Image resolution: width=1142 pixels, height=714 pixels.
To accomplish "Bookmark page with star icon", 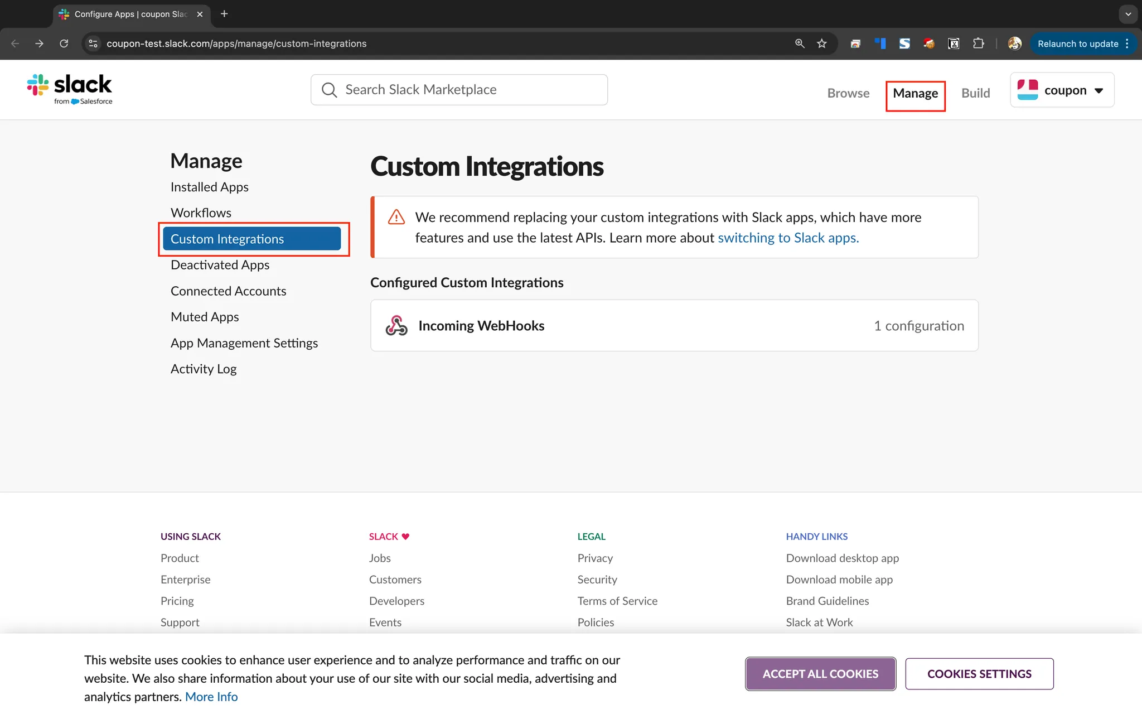I will point(821,44).
